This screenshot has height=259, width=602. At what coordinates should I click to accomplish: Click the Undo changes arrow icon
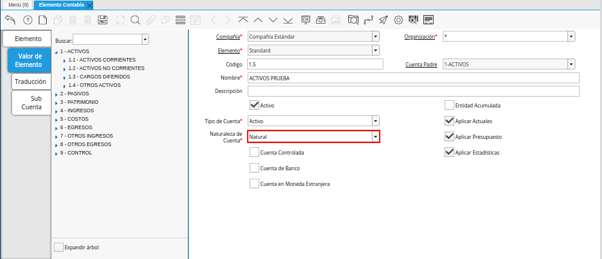point(10,20)
